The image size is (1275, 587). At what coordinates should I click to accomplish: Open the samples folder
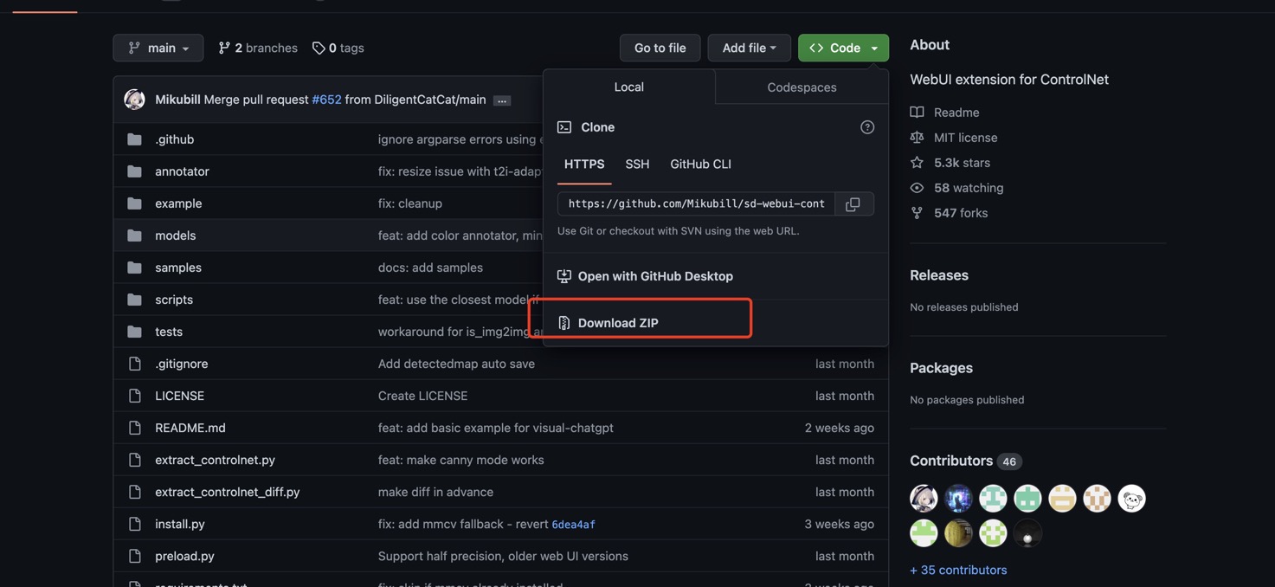pyautogui.click(x=178, y=268)
